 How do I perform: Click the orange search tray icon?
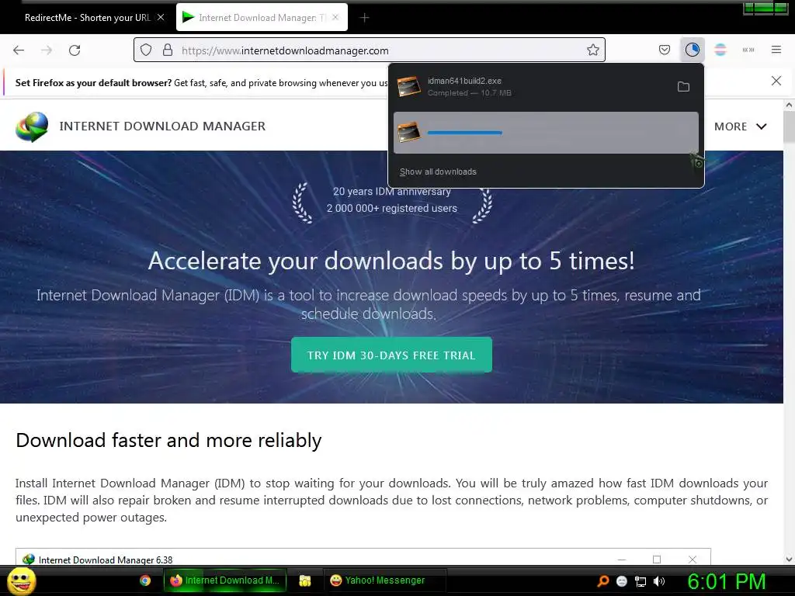click(602, 581)
